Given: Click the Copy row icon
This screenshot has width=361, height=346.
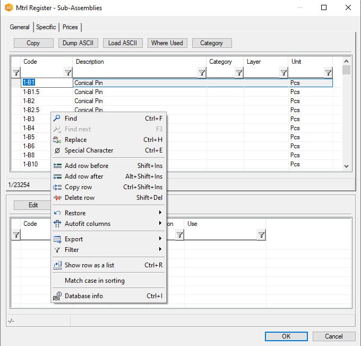Looking at the screenshot, I should 57,187.
